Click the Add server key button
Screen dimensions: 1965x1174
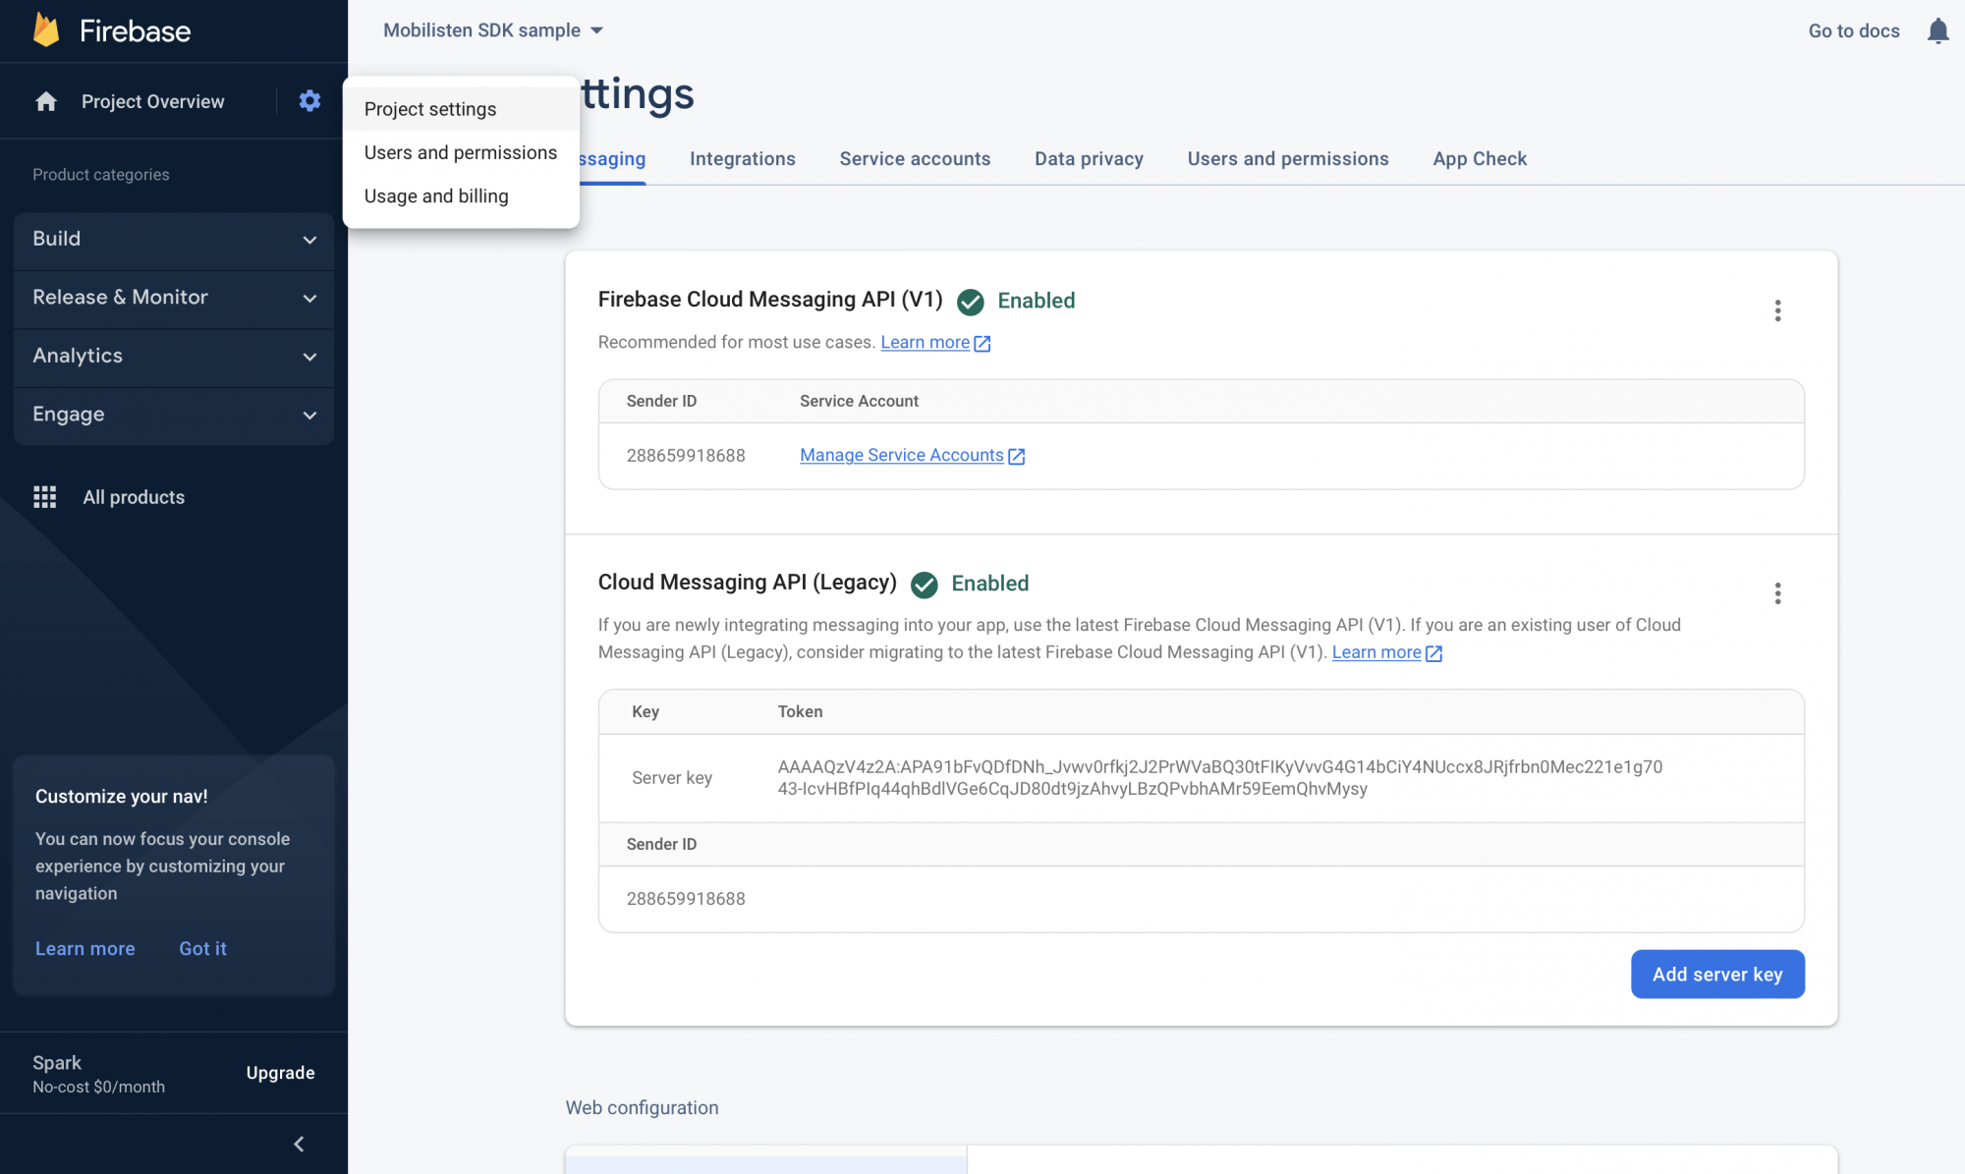(x=1716, y=974)
